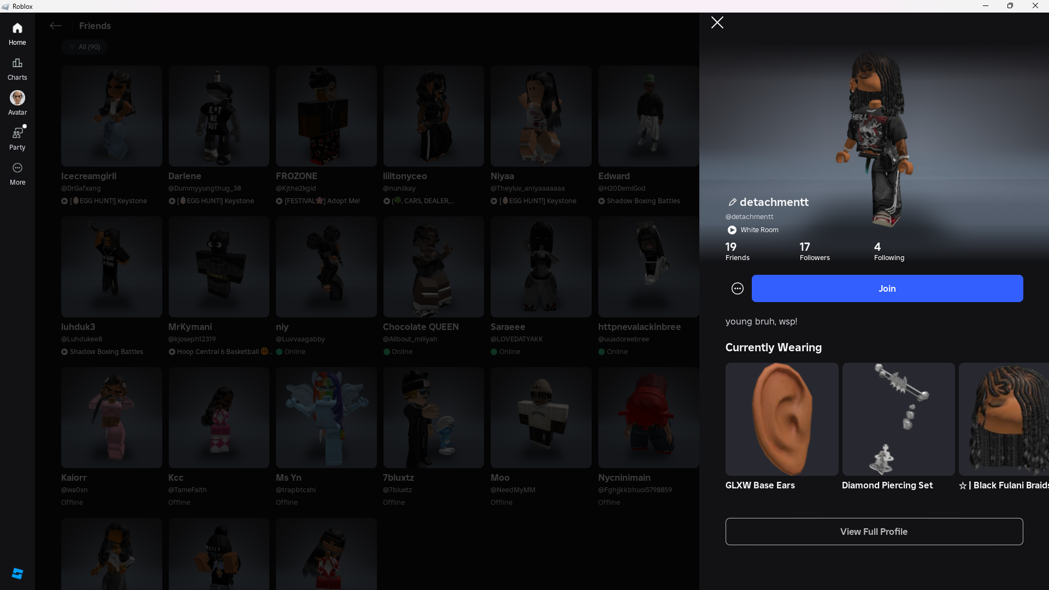Open the 4 Following list
Image resolution: width=1049 pixels, height=590 pixels.
point(889,251)
